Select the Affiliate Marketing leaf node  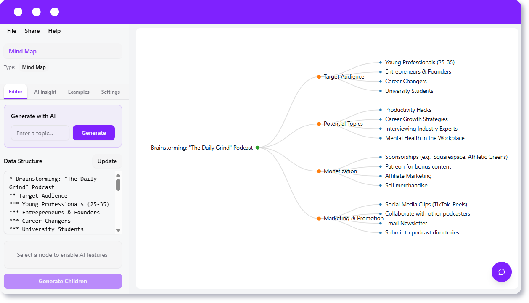[x=408, y=176]
